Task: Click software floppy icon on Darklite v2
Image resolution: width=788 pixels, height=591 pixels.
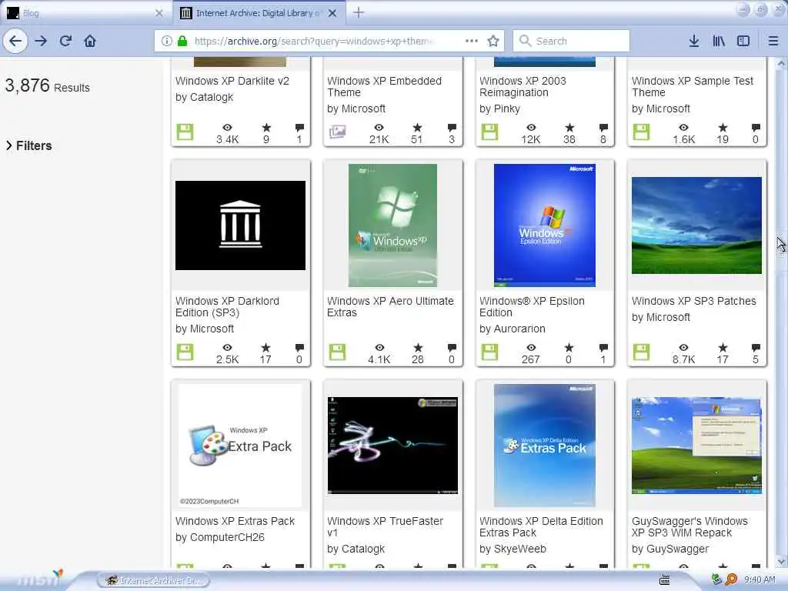Action: (185, 132)
